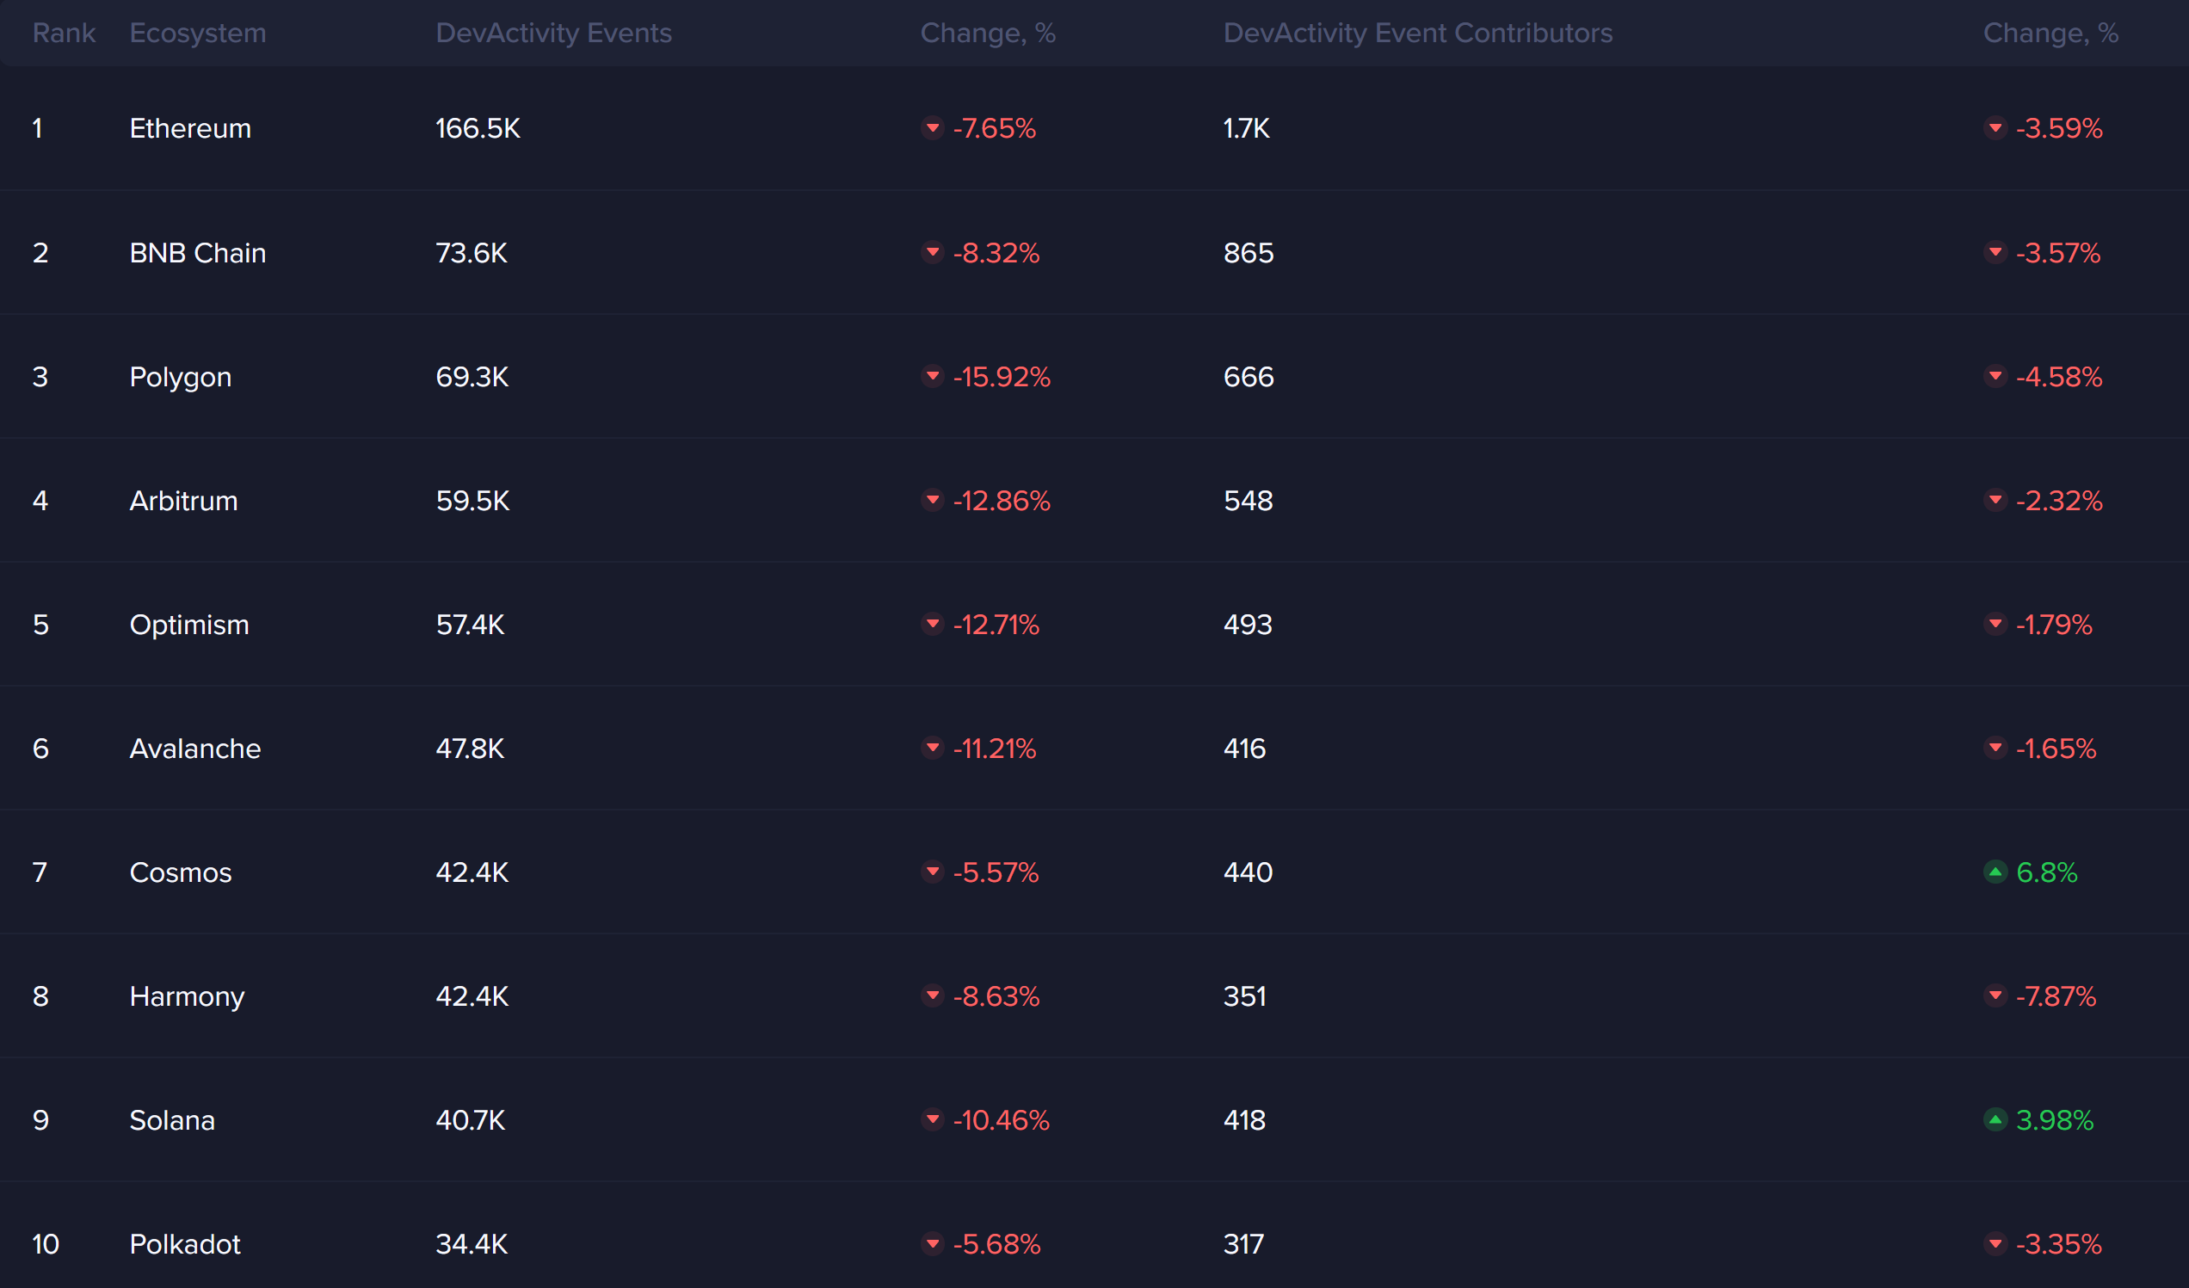This screenshot has height=1288, width=2189.
Task: Select the Solana ecosystem name
Action: [x=172, y=1120]
